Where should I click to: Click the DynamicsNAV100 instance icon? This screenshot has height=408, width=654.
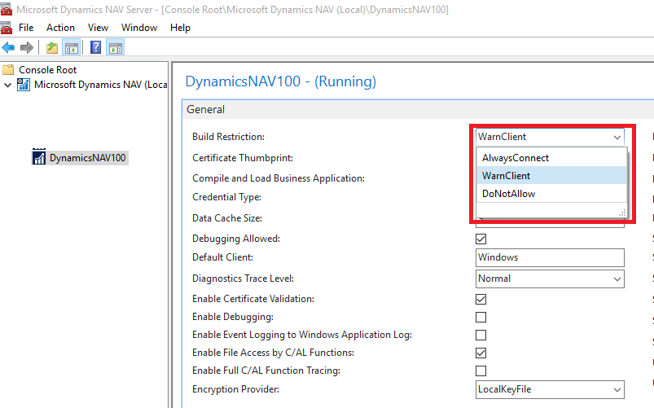tap(39, 157)
